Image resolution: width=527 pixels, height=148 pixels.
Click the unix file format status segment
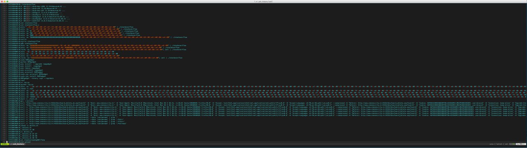point(492,144)
